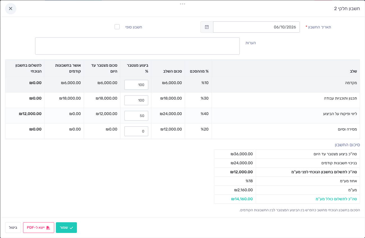Tick the חשבון סופי checkbox

click(x=117, y=27)
